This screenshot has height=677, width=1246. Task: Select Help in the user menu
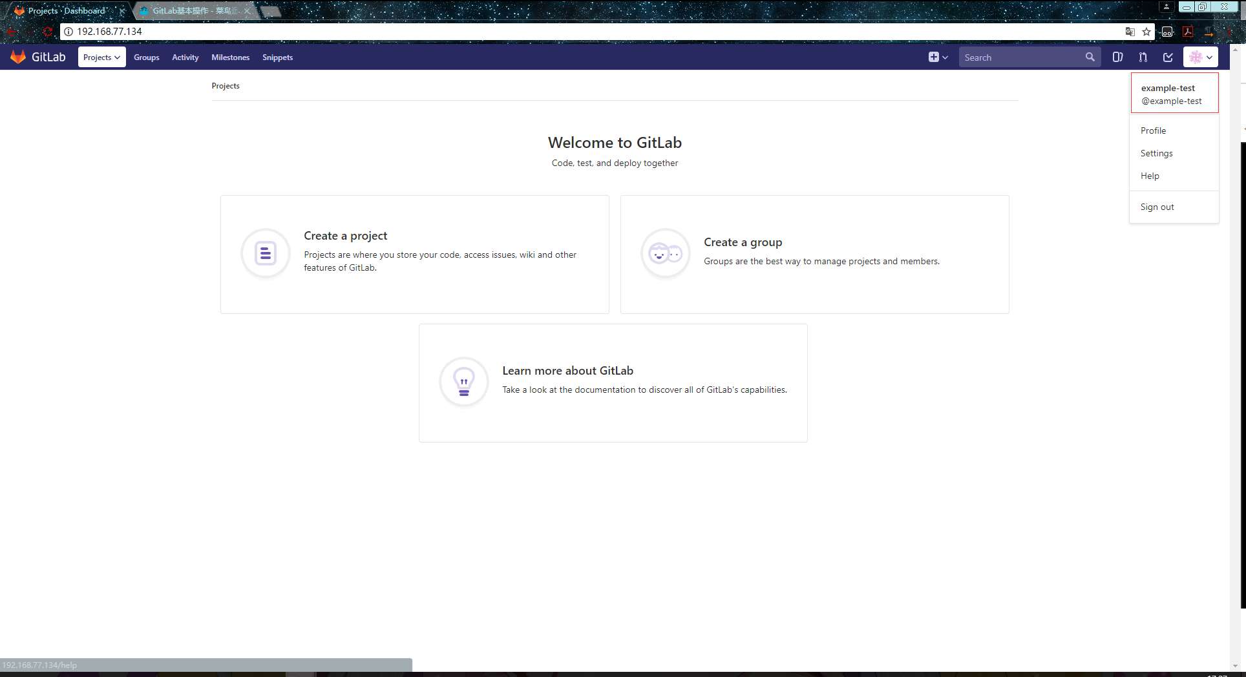pyautogui.click(x=1150, y=176)
